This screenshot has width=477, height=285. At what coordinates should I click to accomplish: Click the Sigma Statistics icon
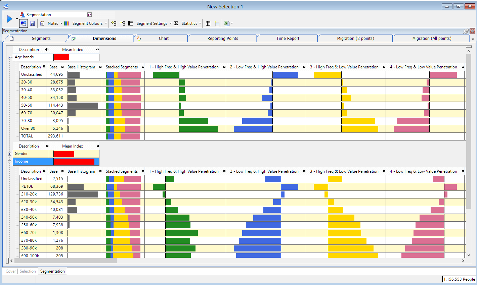(176, 23)
